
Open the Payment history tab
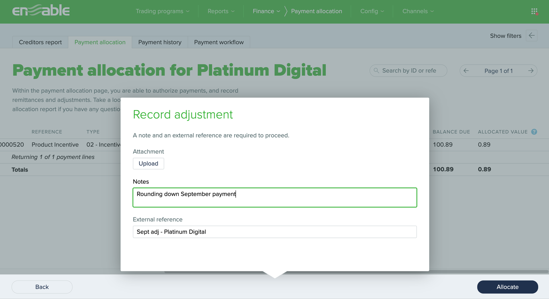pos(160,42)
